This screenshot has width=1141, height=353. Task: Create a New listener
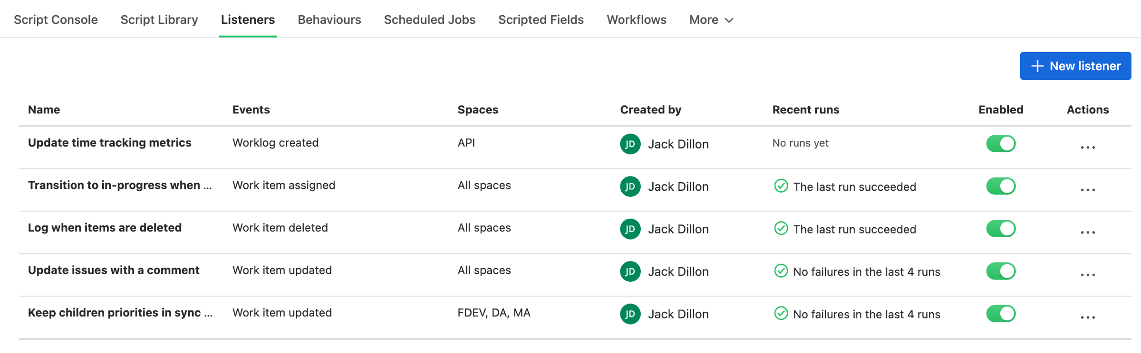pyautogui.click(x=1075, y=66)
